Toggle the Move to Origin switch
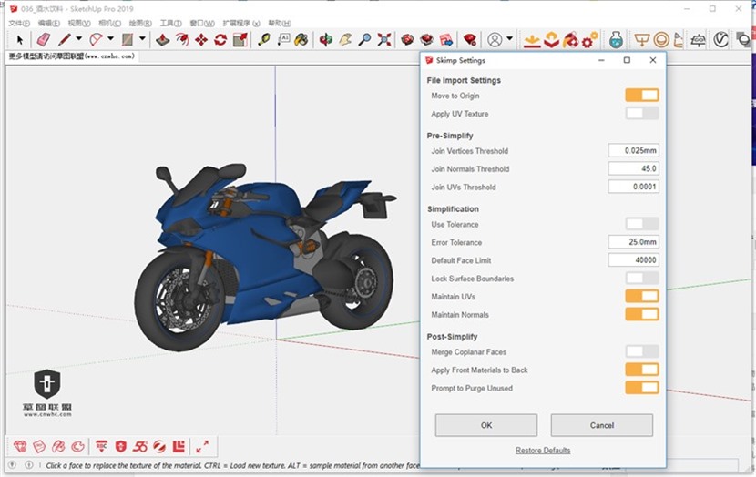The width and height of the screenshot is (756, 477). (642, 96)
